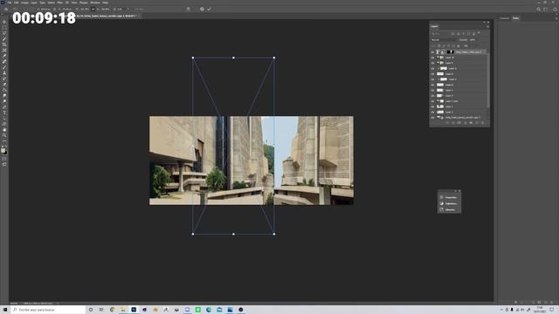Click the Windows taskbar search box
Viewport: 559px width, 314px height.
click(x=48, y=310)
